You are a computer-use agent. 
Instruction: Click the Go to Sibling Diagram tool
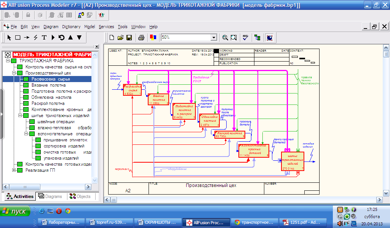pos(61,38)
